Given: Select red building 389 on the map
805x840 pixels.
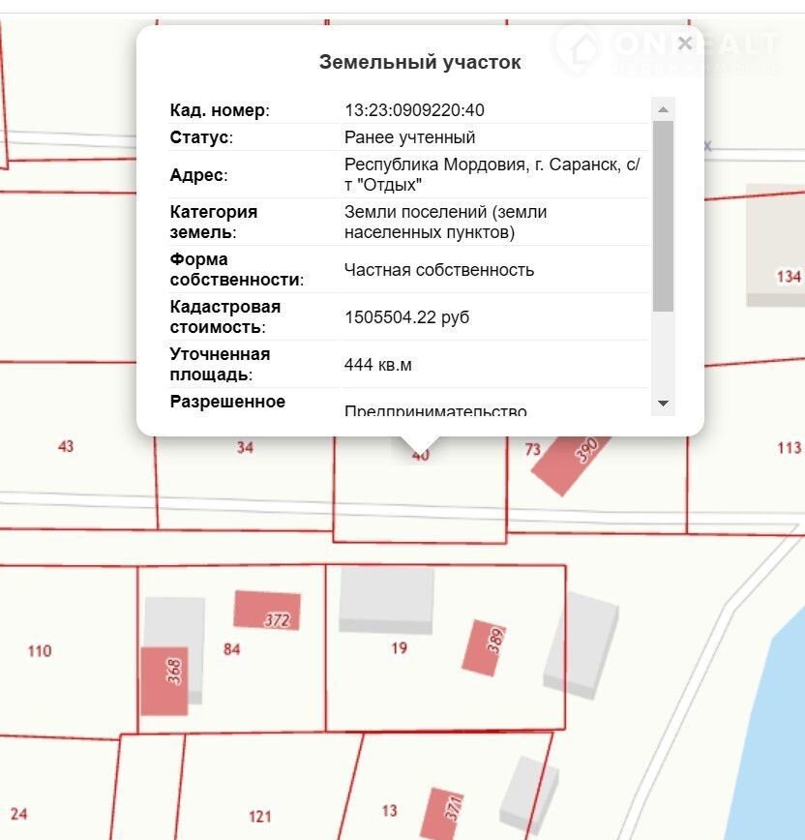Looking at the screenshot, I should tap(484, 646).
